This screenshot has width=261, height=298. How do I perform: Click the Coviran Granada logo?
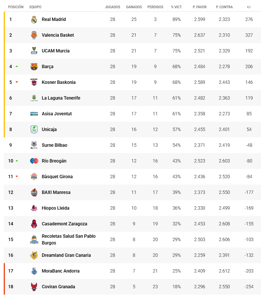click(34, 287)
